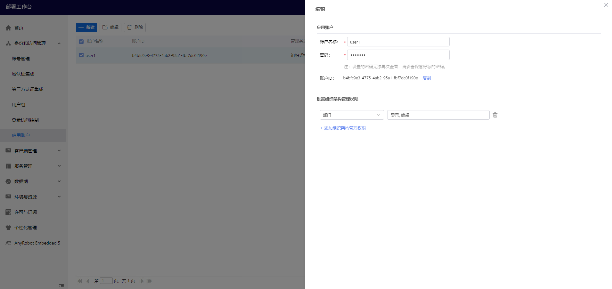
Task: Collapse the 身份和访问管理 menu chevron
Action: pyautogui.click(x=59, y=43)
